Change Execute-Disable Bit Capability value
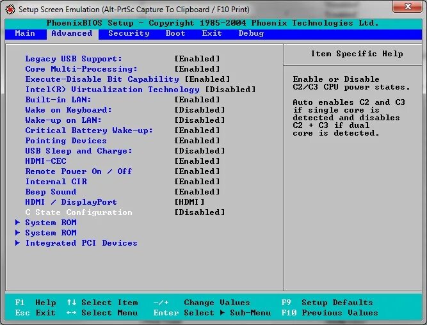Screen dimensions: 427x325 [207, 79]
